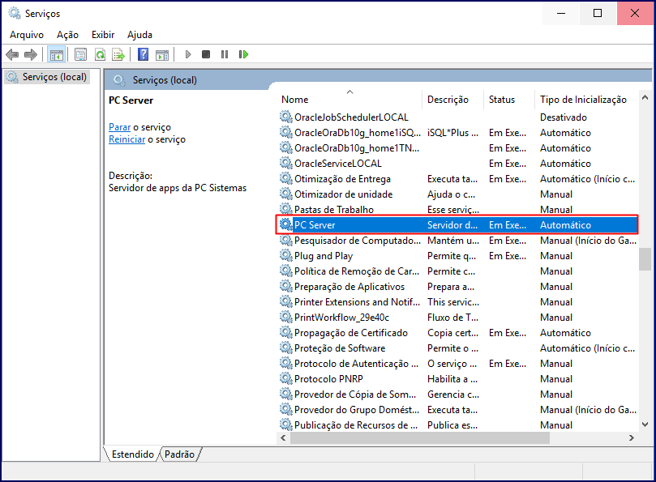The image size is (656, 482).
Task: Restart the service with the restart icon
Action: 243,54
